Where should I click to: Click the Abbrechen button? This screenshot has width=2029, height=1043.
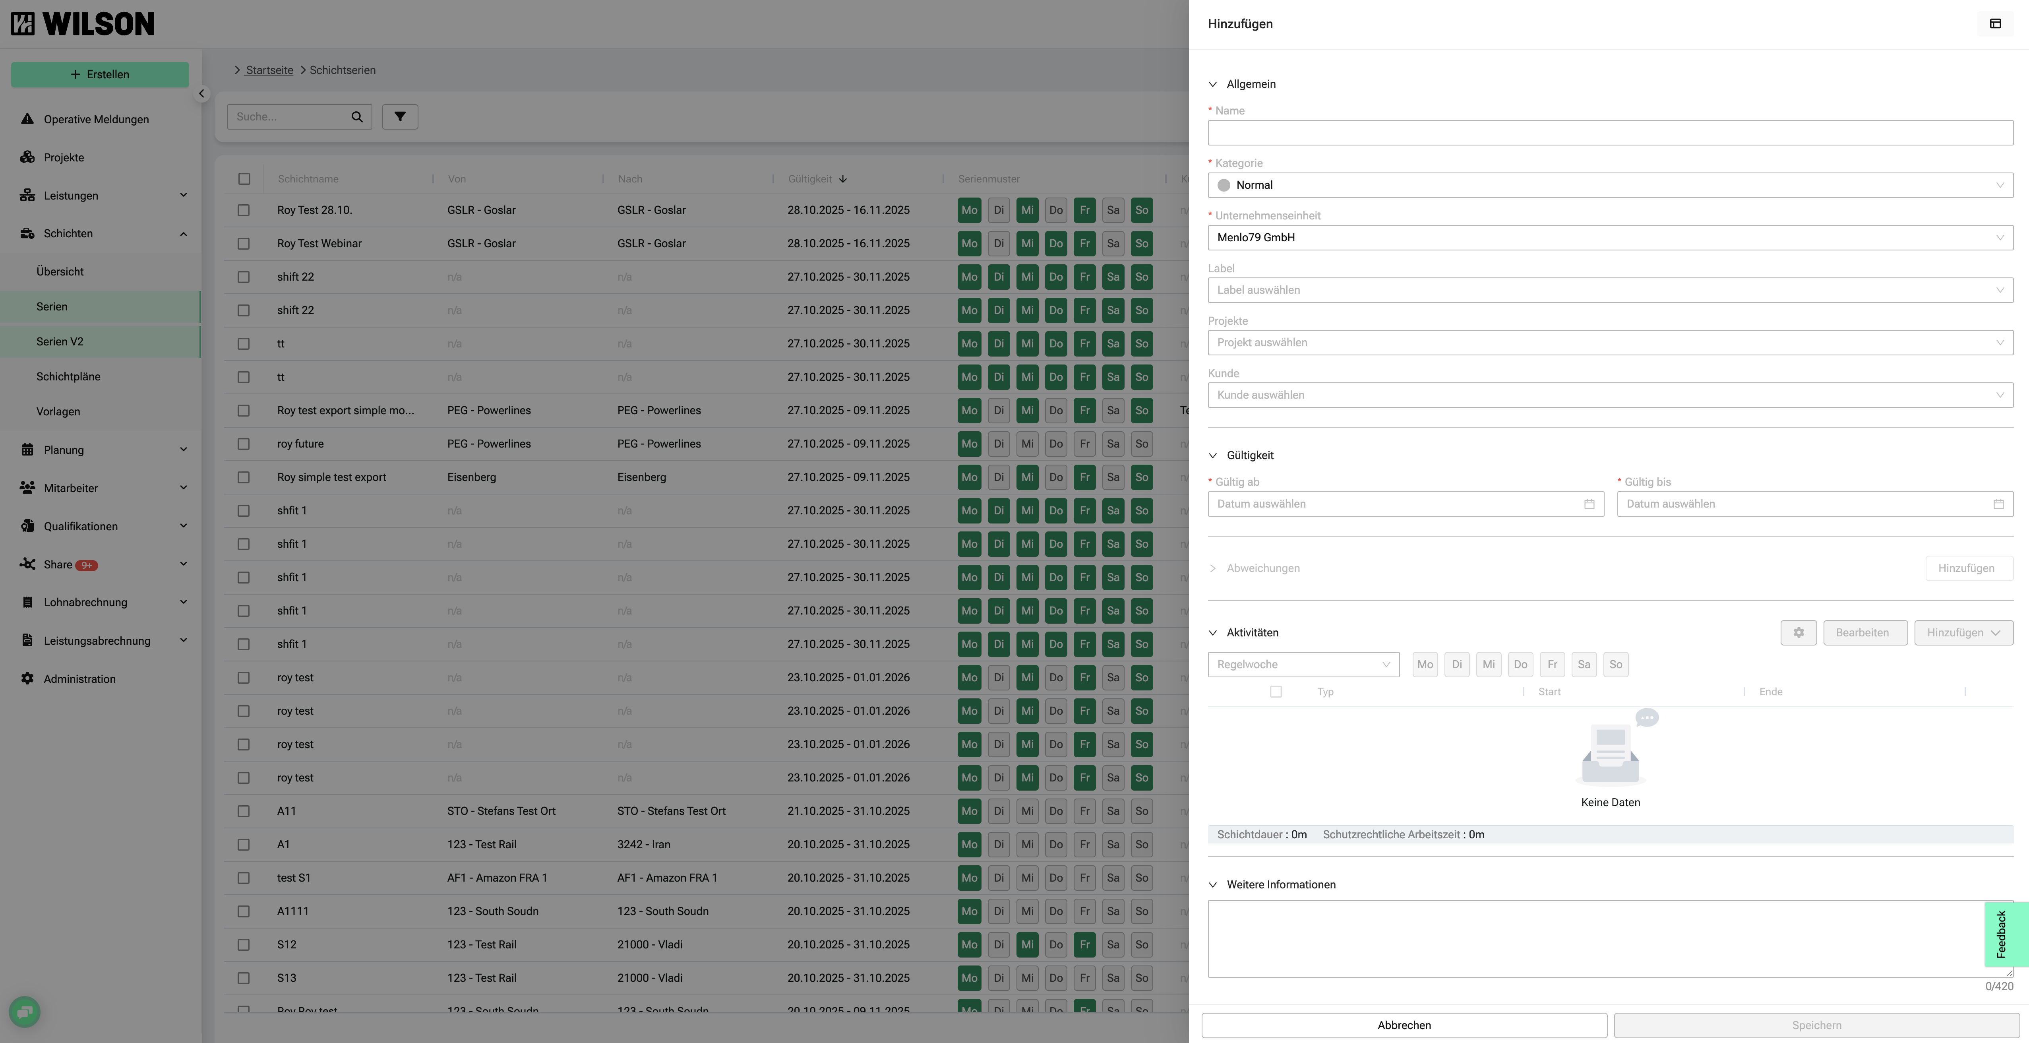pyautogui.click(x=1404, y=1025)
